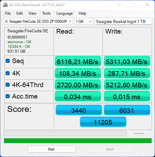Click the AS SSD Benchmark app icon
The height and width of the screenshot is (157, 155).
5,5
